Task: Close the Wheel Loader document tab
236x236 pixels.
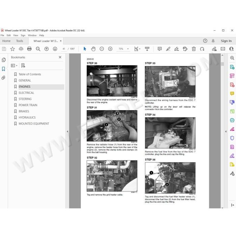Action: coord(61,41)
